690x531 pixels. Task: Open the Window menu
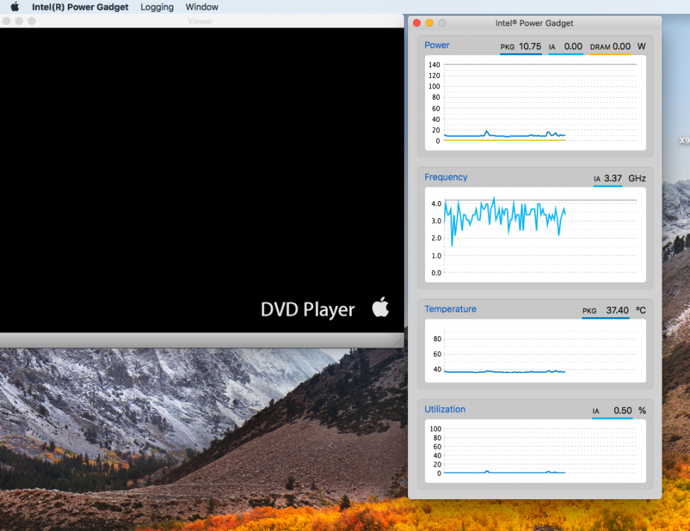coord(202,7)
